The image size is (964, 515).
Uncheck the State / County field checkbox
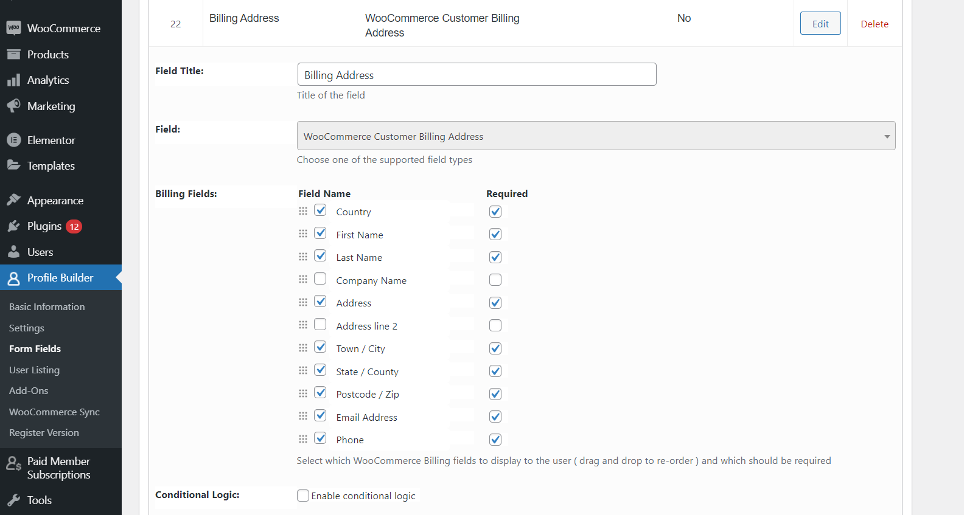(320, 370)
